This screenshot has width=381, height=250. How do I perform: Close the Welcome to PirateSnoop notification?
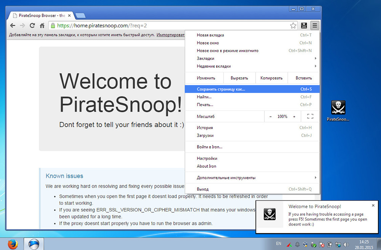coord(373,205)
